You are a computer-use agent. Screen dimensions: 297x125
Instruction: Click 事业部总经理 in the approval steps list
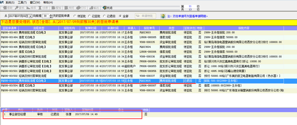point(17,115)
